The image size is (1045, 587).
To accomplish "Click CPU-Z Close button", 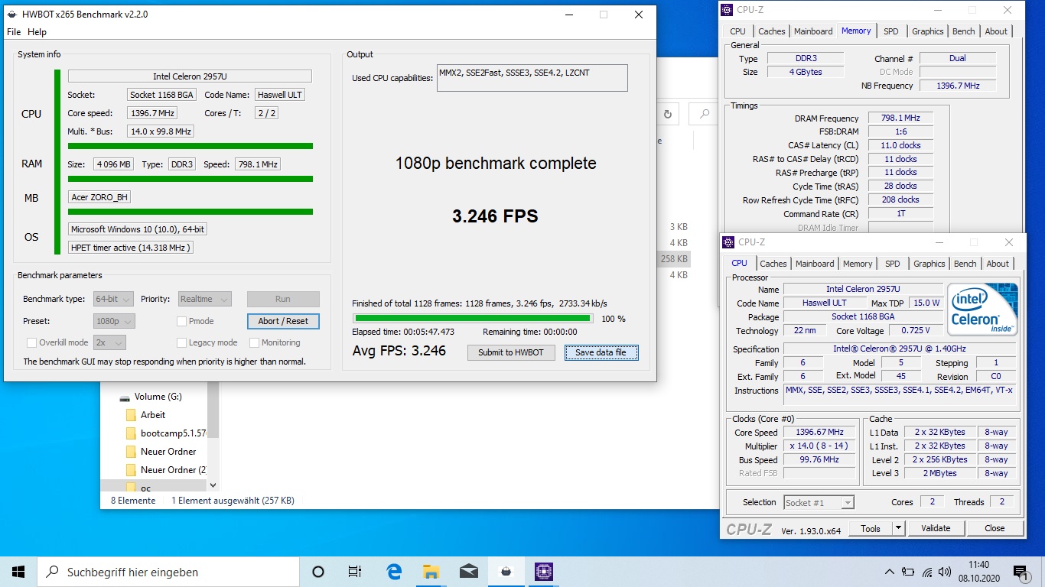I will pyautogui.click(x=995, y=528).
